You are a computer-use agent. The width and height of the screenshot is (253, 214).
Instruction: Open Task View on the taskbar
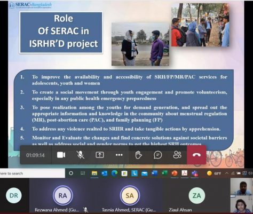(83, 173)
